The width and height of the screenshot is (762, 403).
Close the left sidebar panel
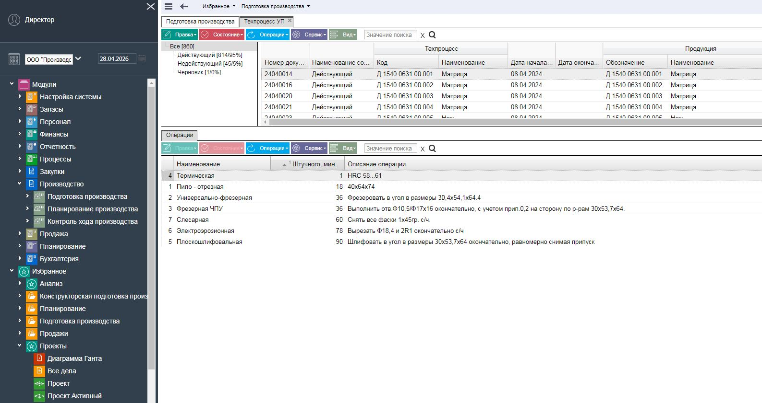point(151,6)
